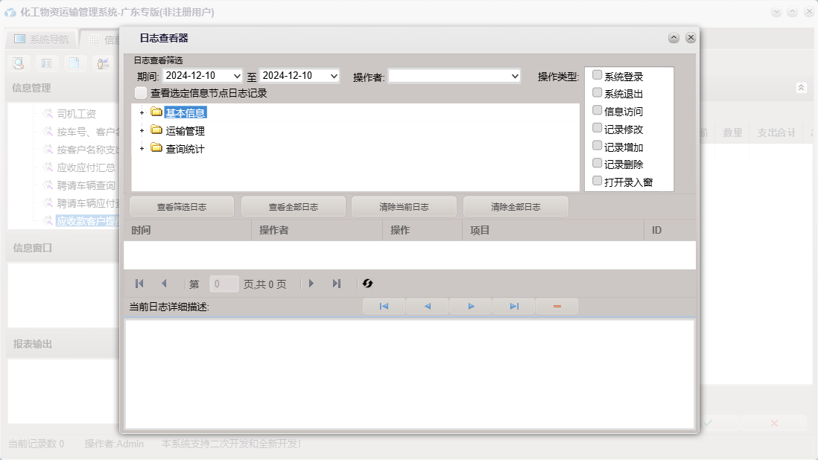Jump to last log detail record
The height and width of the screenshot is (460, 818).
click(x=514, y=307)
